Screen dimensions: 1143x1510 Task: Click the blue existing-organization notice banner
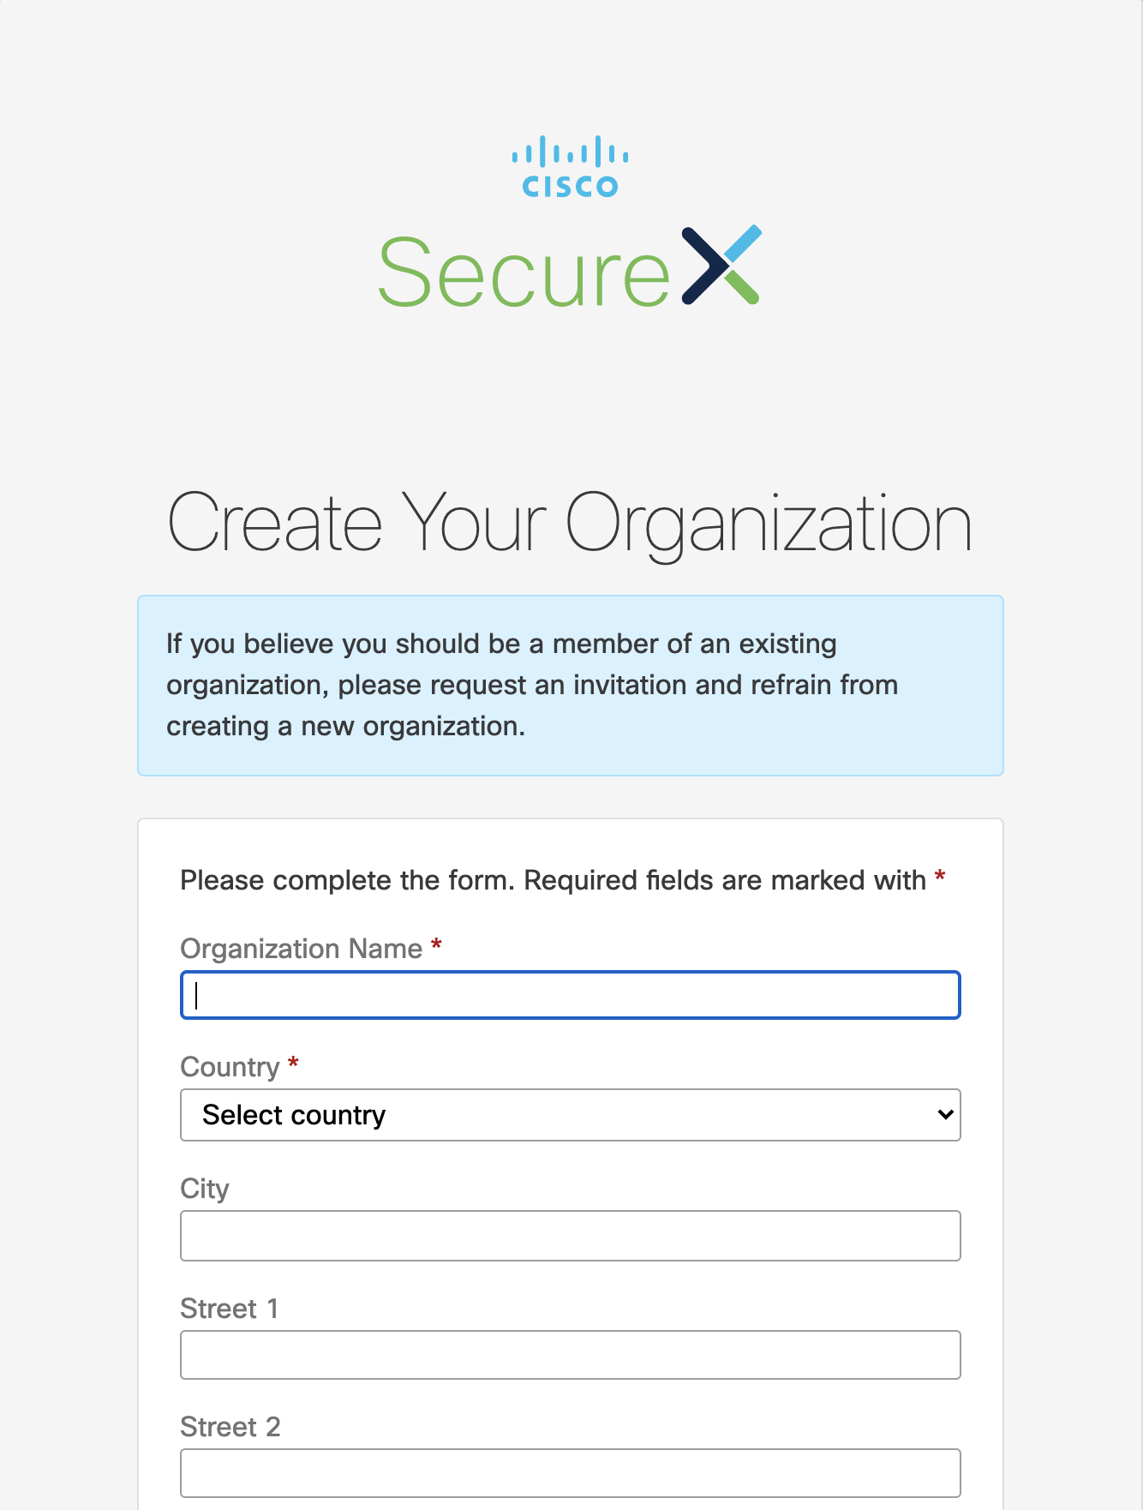(570, 686)
